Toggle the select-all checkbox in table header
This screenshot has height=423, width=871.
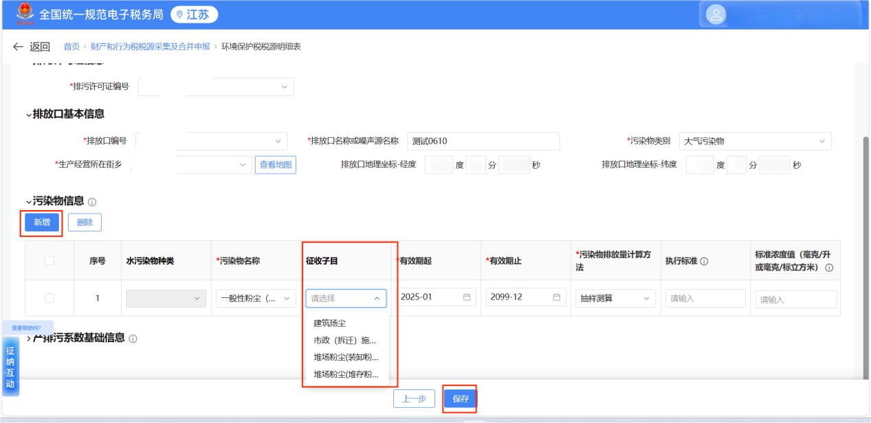[49, 260]
